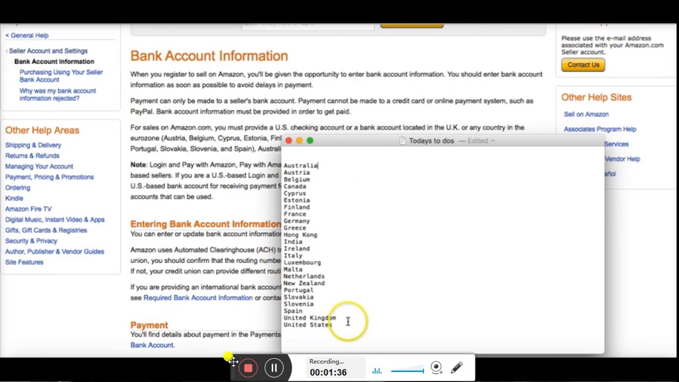Click Slovakia in the notes list

298,297
